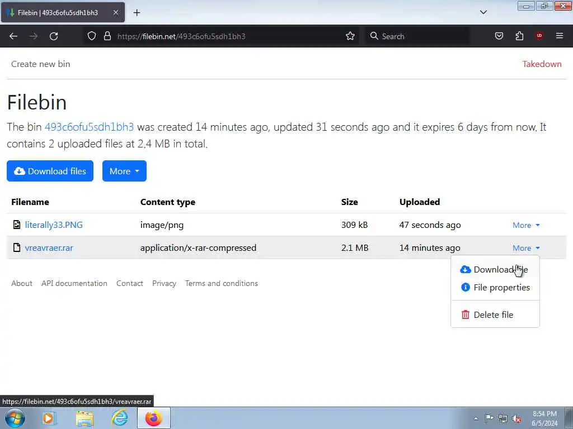
Task: Click the Download files blue button
Action: coord(50,171)
